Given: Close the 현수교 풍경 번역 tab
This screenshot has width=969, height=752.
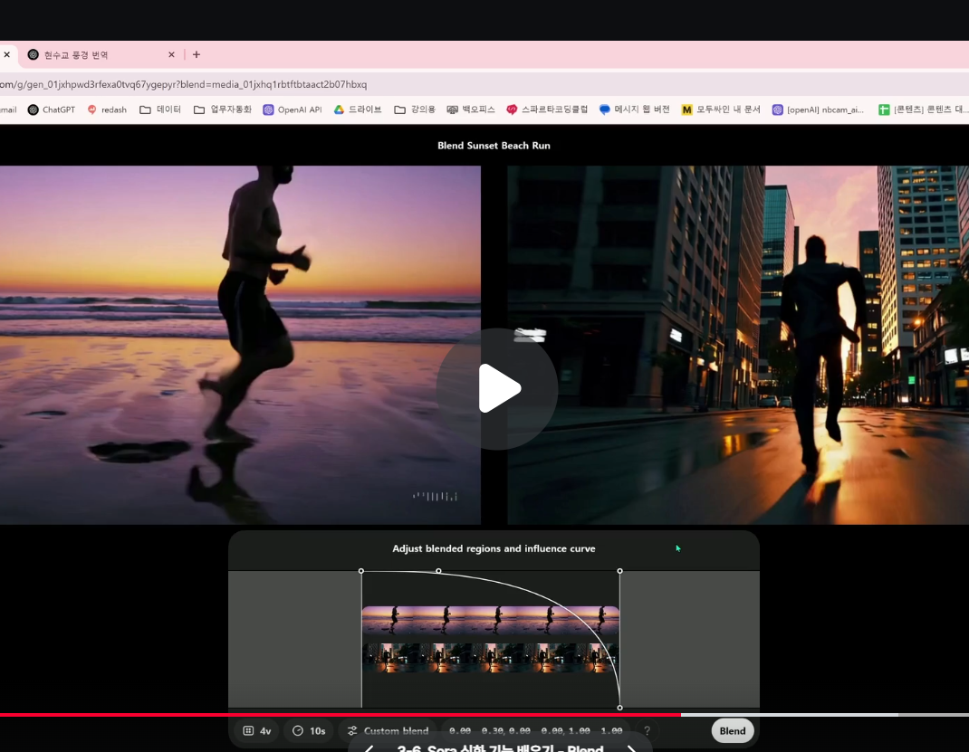Looking at the screenshot, I should (x=171, y=55).
